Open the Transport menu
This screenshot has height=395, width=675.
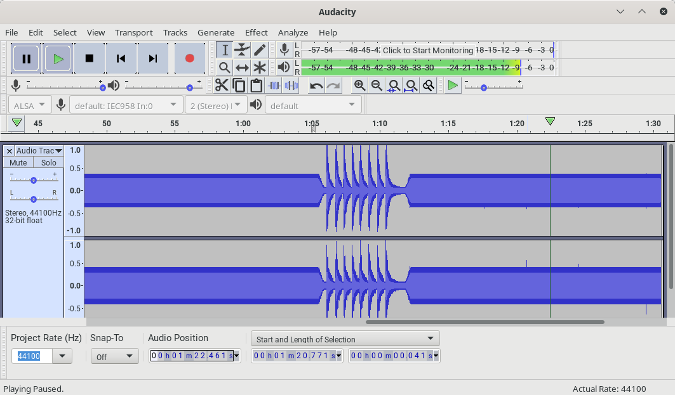pos(133,33)
